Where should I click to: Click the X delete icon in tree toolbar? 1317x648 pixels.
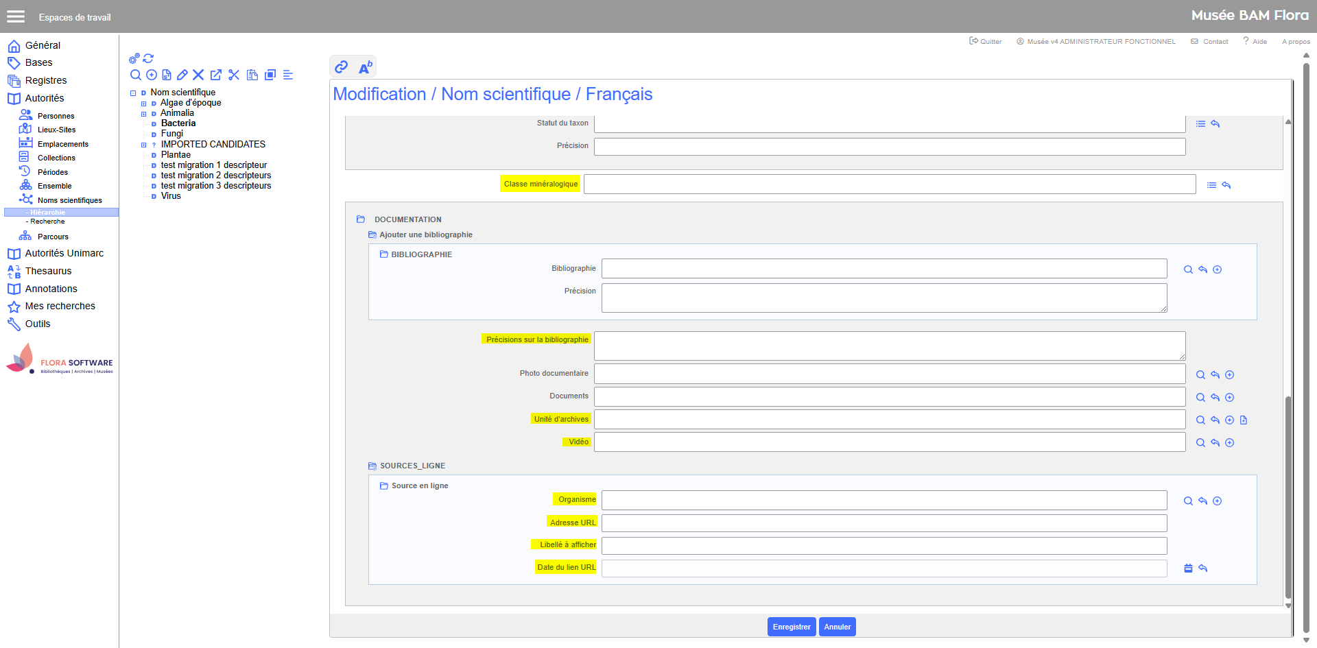(198, 75)
